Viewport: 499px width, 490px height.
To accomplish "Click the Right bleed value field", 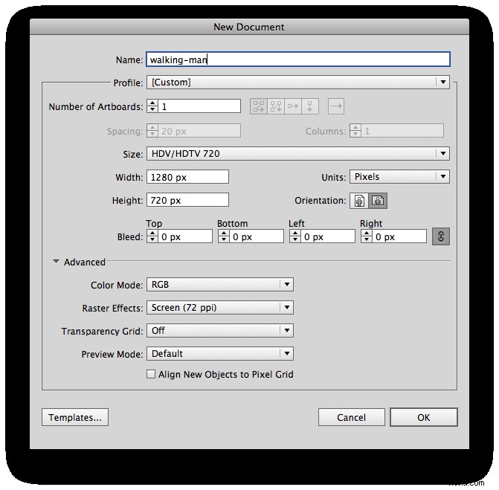I will [x=399, y=236].
